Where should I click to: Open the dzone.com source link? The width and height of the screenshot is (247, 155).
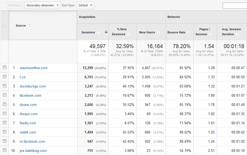(28, 105)
